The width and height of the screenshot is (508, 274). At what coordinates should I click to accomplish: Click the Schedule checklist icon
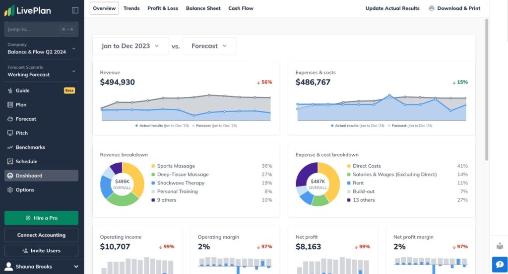click(x=10, y=162)
